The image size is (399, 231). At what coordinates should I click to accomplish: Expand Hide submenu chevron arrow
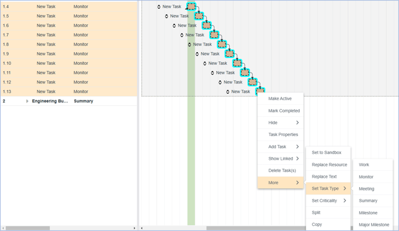pos(298,123)
